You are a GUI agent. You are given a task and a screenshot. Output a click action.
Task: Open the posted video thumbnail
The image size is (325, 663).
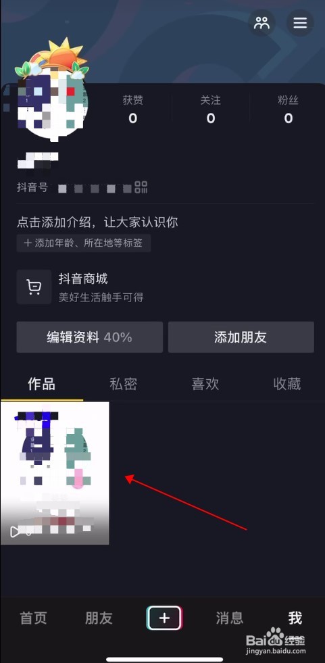[55, 473]
